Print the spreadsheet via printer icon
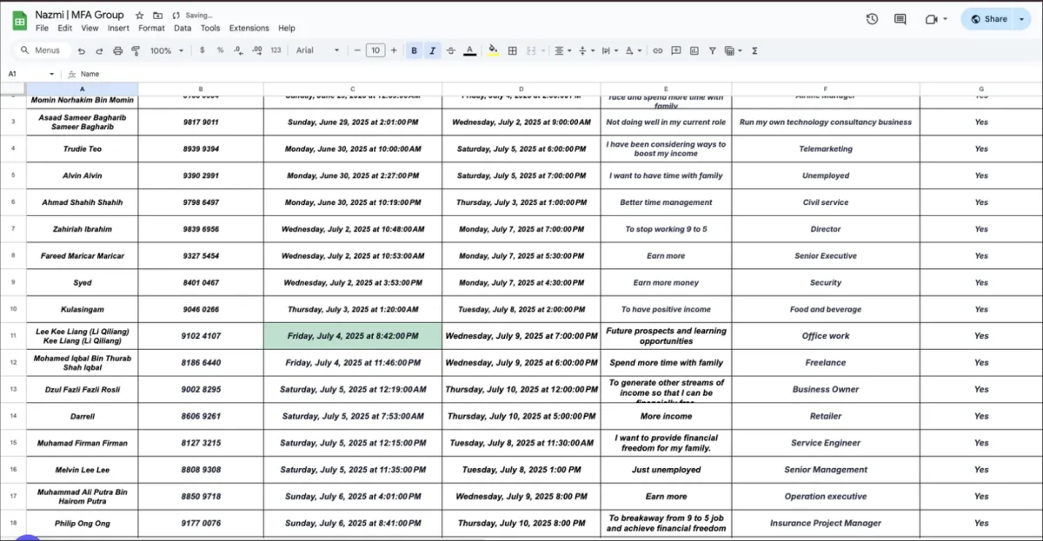1043x541 pixels. (117, 50)
